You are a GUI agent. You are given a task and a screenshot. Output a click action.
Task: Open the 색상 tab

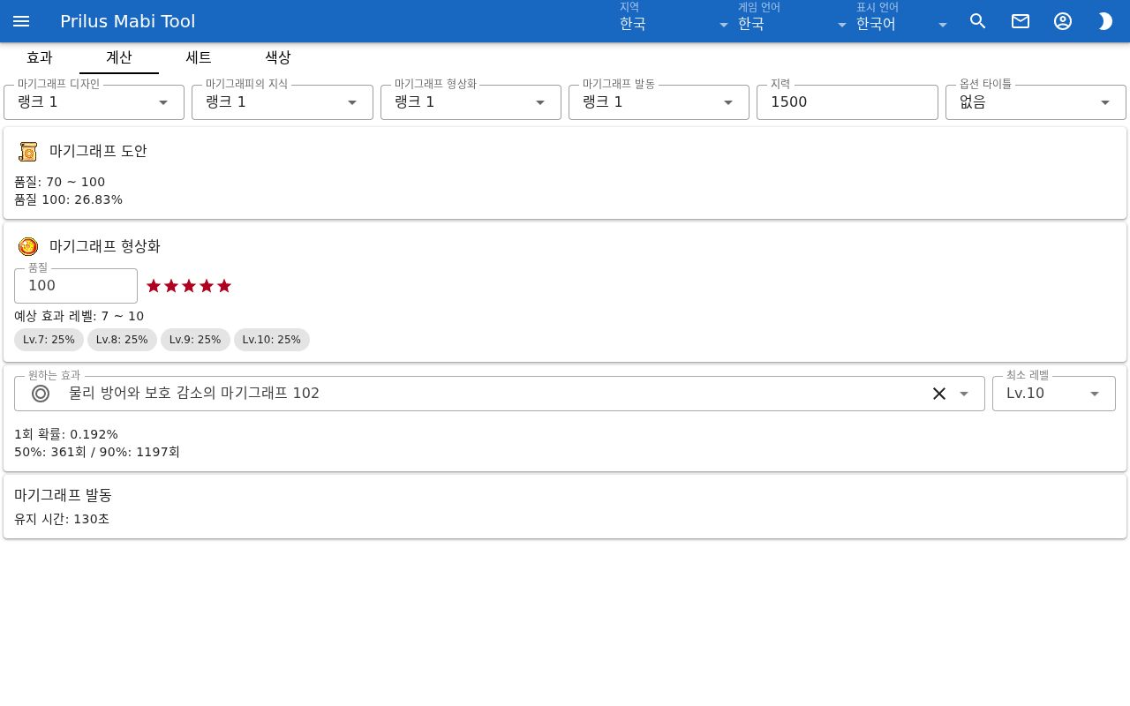pos(278,57)
